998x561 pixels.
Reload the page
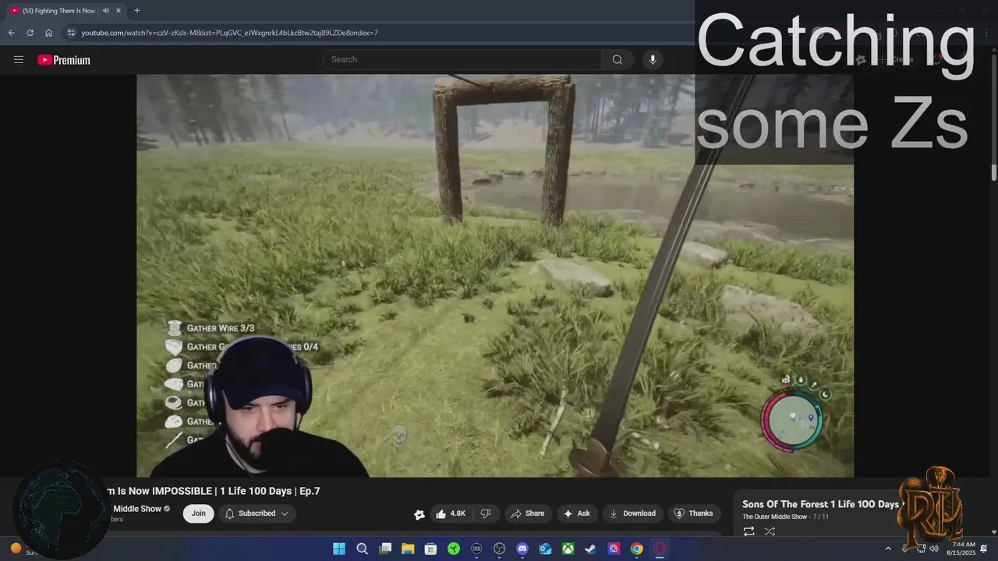coord(30,33)
